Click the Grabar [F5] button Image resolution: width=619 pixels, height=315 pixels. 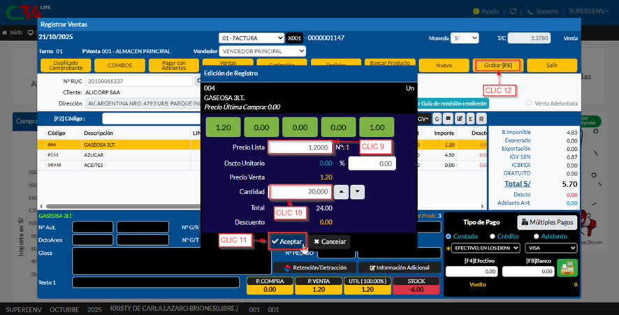pyautogui.click(x=497, y=65)
